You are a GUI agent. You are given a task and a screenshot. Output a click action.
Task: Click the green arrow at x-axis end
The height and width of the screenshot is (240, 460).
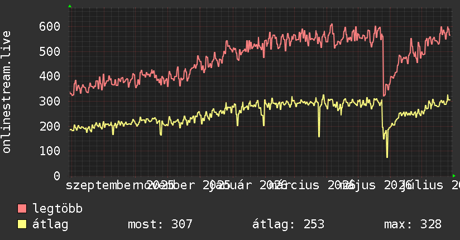454,176
